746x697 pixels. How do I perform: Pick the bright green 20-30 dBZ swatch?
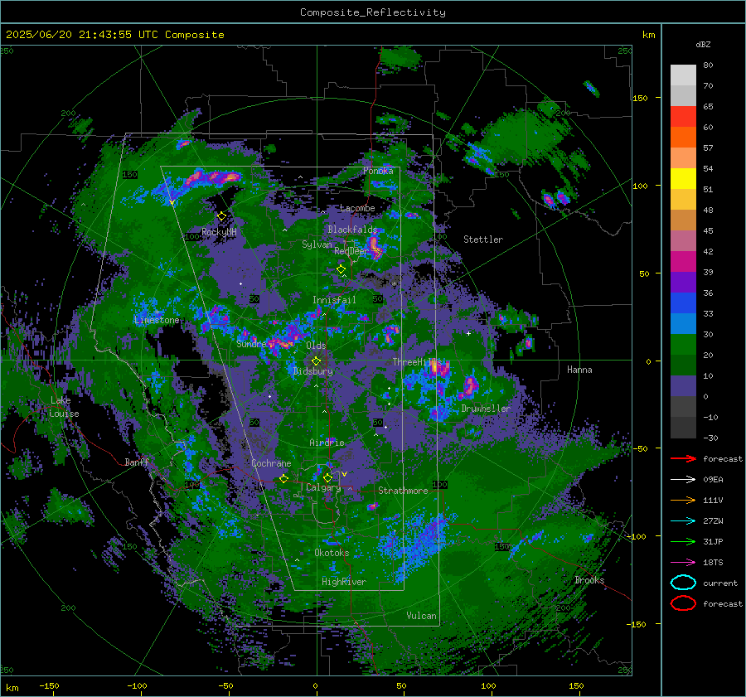683,345
